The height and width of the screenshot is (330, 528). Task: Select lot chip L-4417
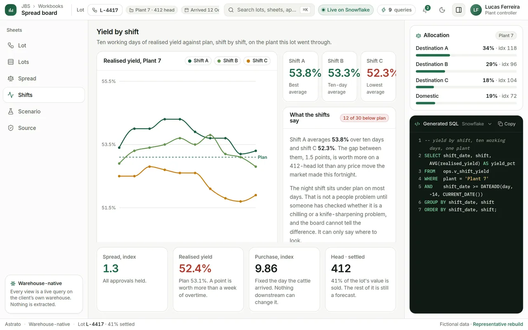tap(105, 10)
